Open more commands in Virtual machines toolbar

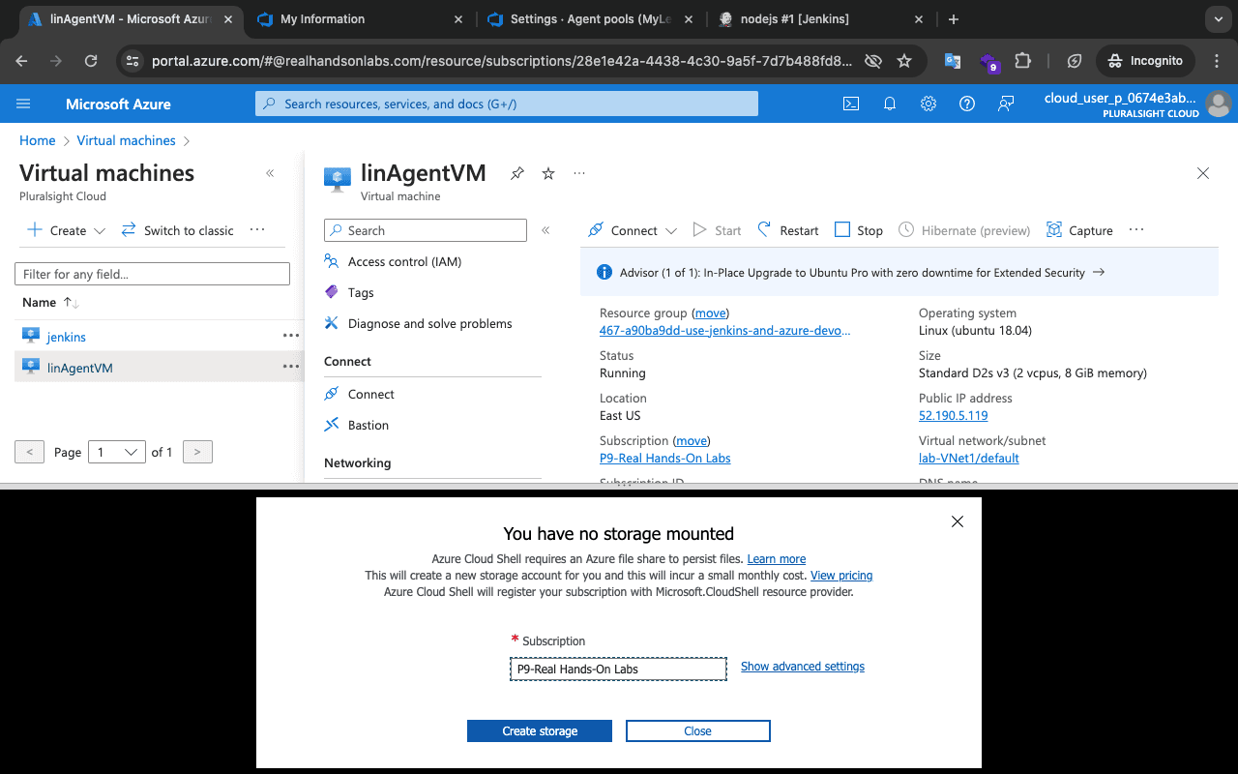(257, 230)
